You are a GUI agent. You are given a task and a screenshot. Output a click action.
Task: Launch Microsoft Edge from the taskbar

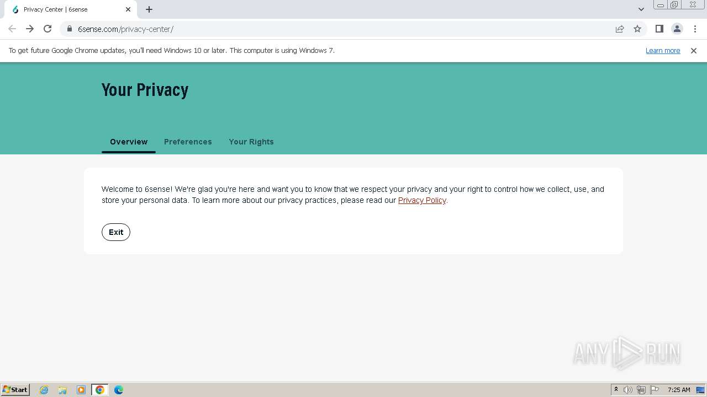pos(119,390)
